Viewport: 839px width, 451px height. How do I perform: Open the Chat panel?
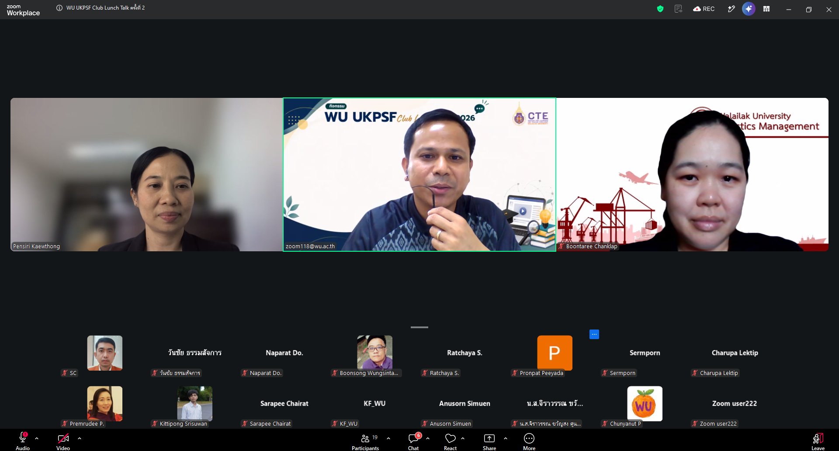coord(413,441)
